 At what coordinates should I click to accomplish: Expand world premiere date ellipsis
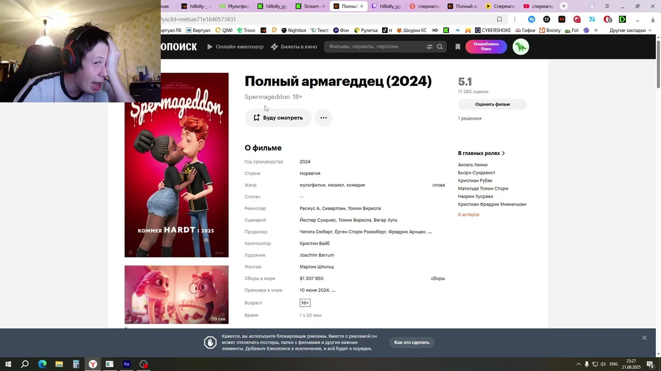point(333,290)
